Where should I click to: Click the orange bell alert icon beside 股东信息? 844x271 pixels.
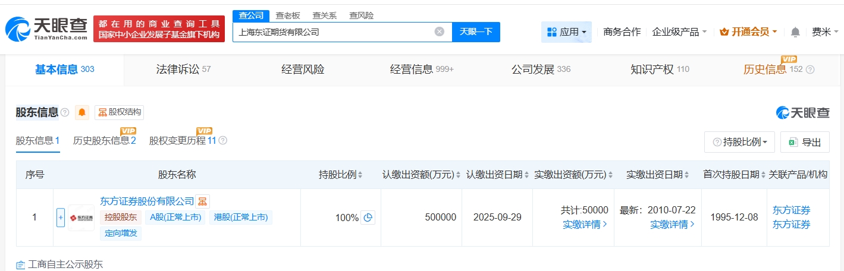[82, 112]
